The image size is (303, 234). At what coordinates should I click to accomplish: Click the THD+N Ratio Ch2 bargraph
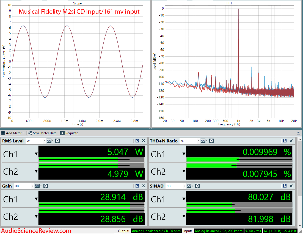click(x=239, y=166)
